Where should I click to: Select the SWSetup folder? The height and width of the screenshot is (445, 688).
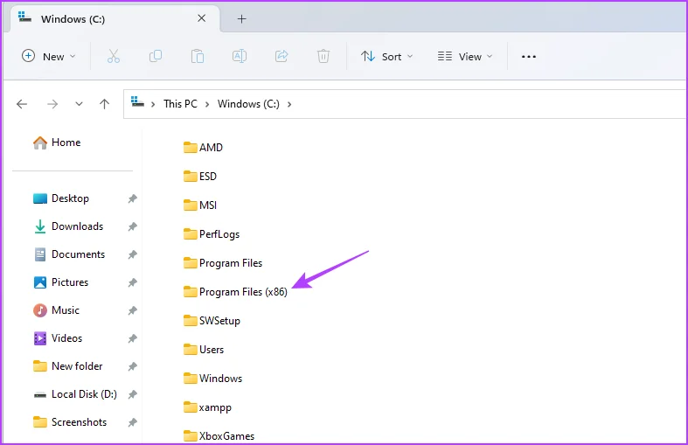[x=212, y=321]
